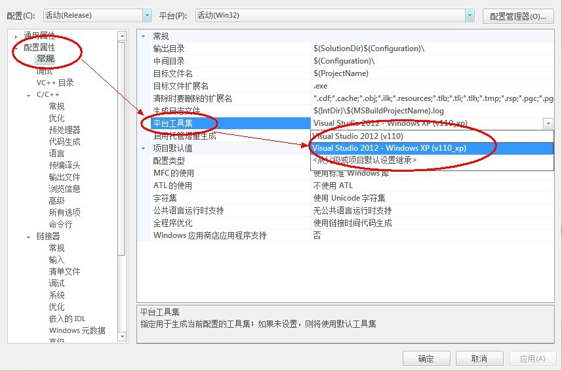Collapse the 链接器 tree node
The image size is (562, 371).
click(x=28, y=237)
